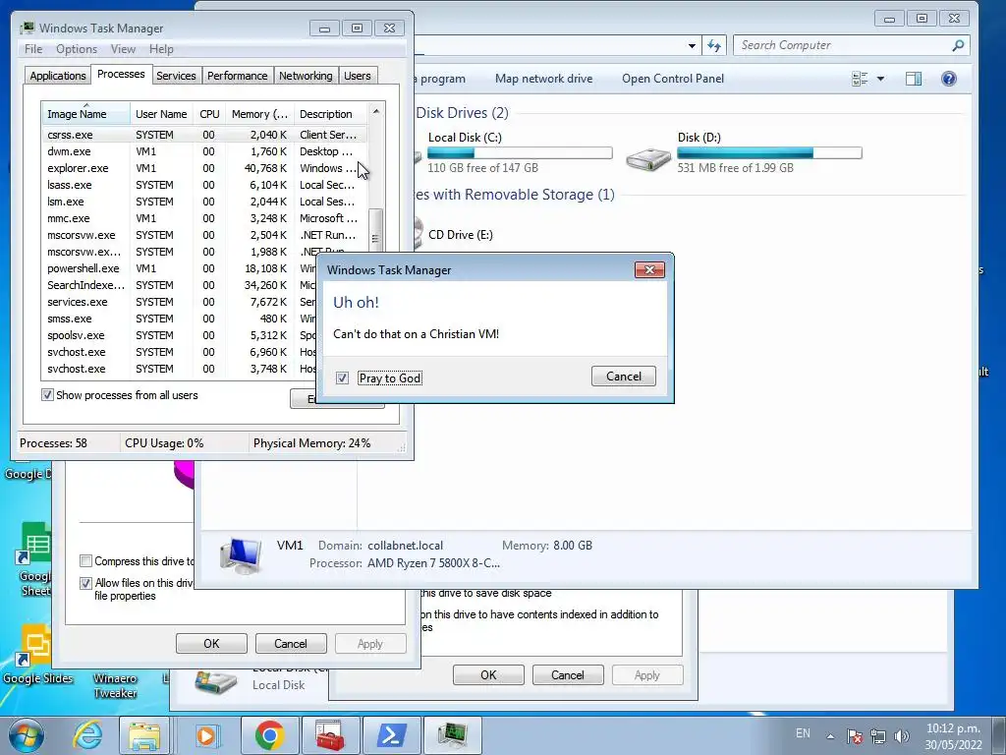Open the Google Slides desktop shortcut
Image resolution: width=1006 pixels, height=755 pixels.
pos(37,654)
